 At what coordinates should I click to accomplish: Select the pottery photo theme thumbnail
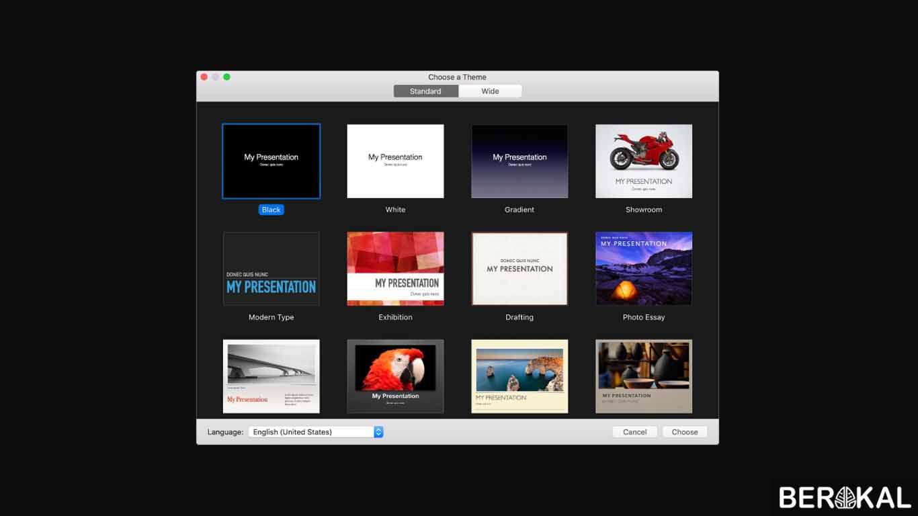pyautogui.click(x=643, y=376)
